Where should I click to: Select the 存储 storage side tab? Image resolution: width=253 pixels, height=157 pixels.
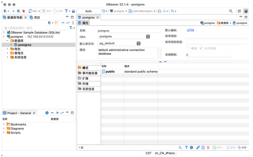(x=89, y=84)
